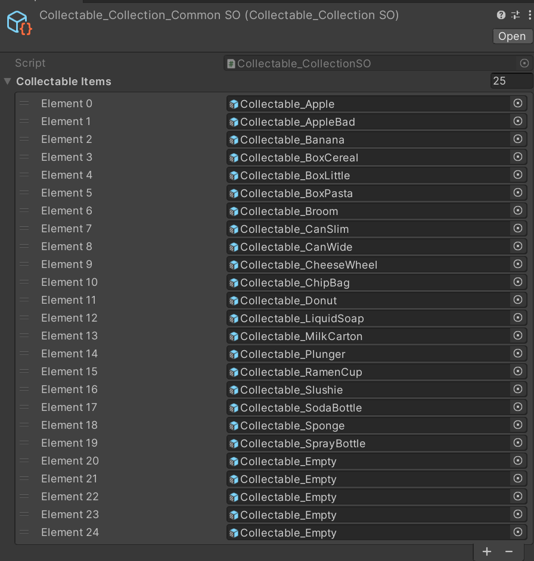Click the drag handle of Element 12

coord(24,318)
